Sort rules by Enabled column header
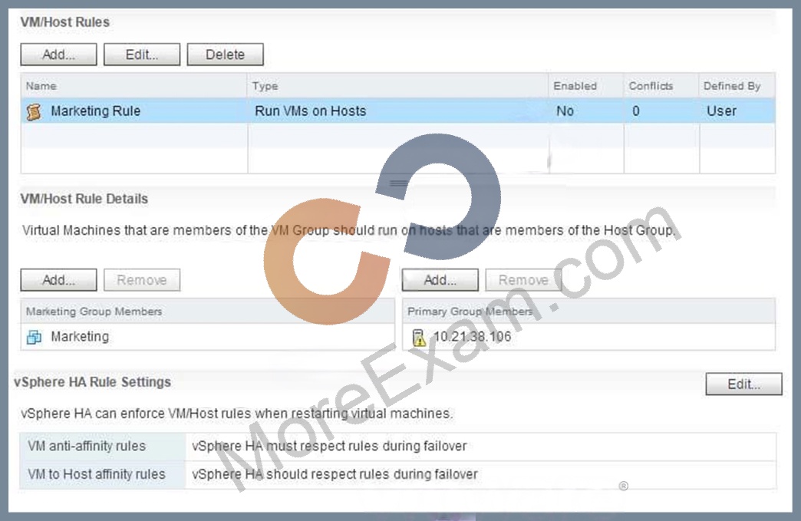Screen dimensions: 801x521 (x=586, y=86)
